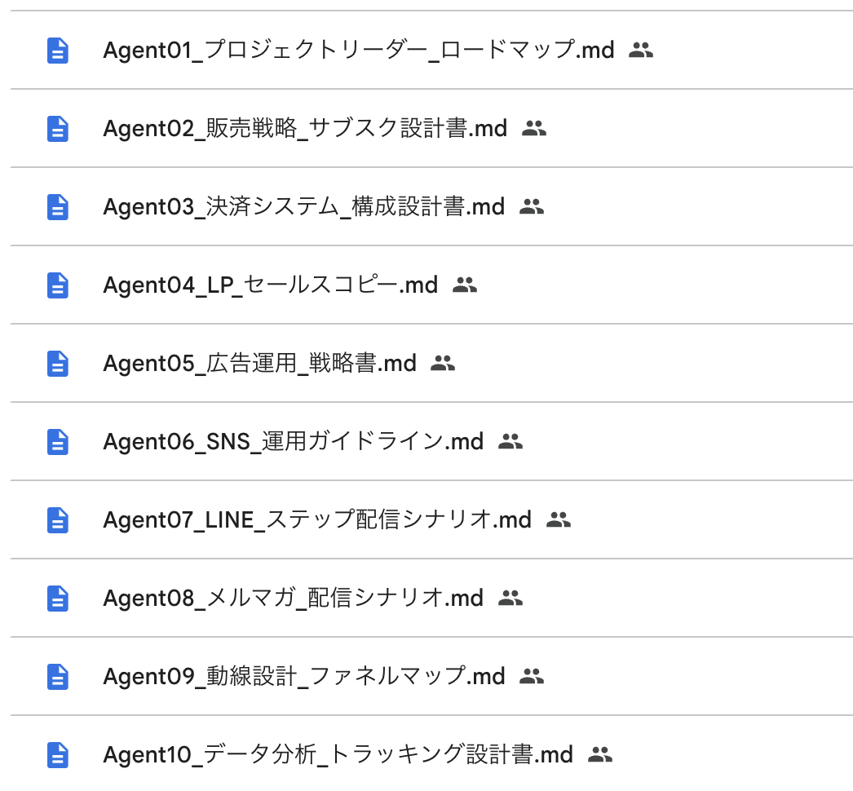Image resolution: width=853 pixels, height=791 pixels.
Task: Click the shared people icon on Agent01 row
Action: pyautogui.click(x=641, y=51)
